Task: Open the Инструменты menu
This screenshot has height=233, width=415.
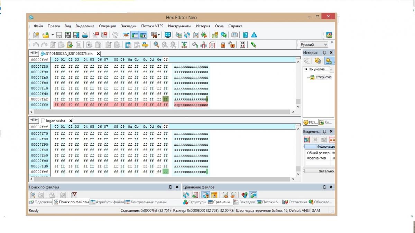Action: coord(179,26)
